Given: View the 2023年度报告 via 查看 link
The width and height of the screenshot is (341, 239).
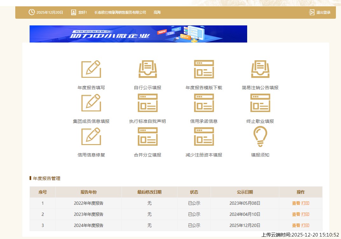Looking at the screenshot, I should 296,215.
